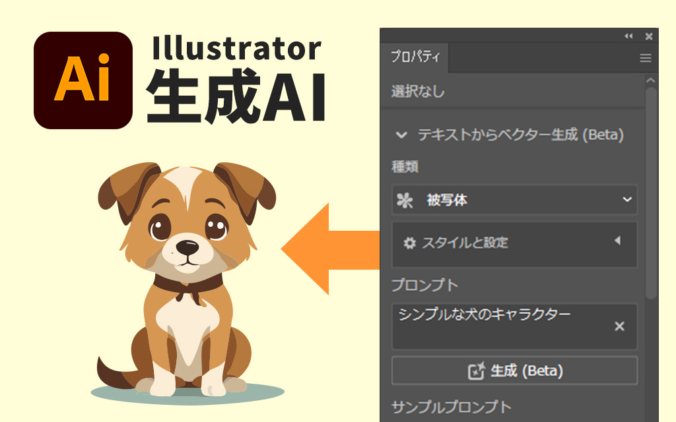Click the 選択なし text
This screenshot has width=676, height=422.
click(x=417, y=91)
